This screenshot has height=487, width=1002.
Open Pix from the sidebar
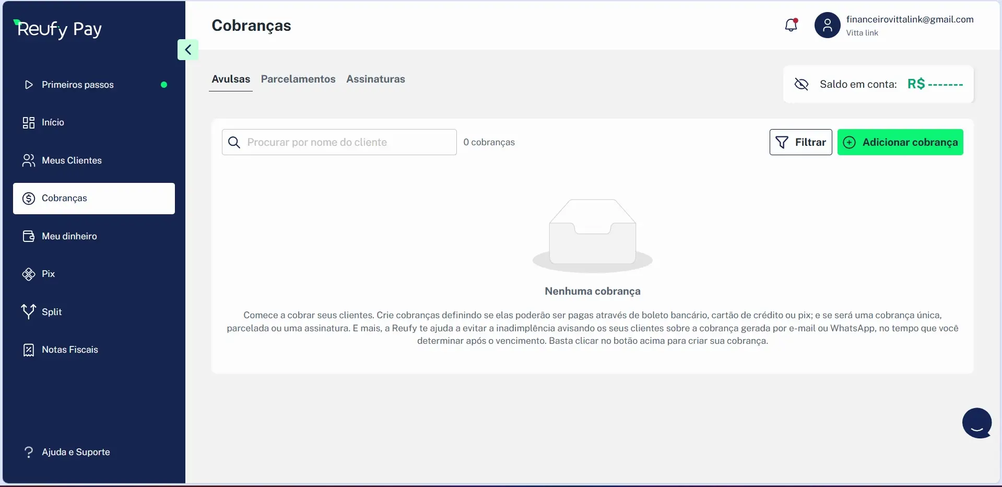point(48,274)
